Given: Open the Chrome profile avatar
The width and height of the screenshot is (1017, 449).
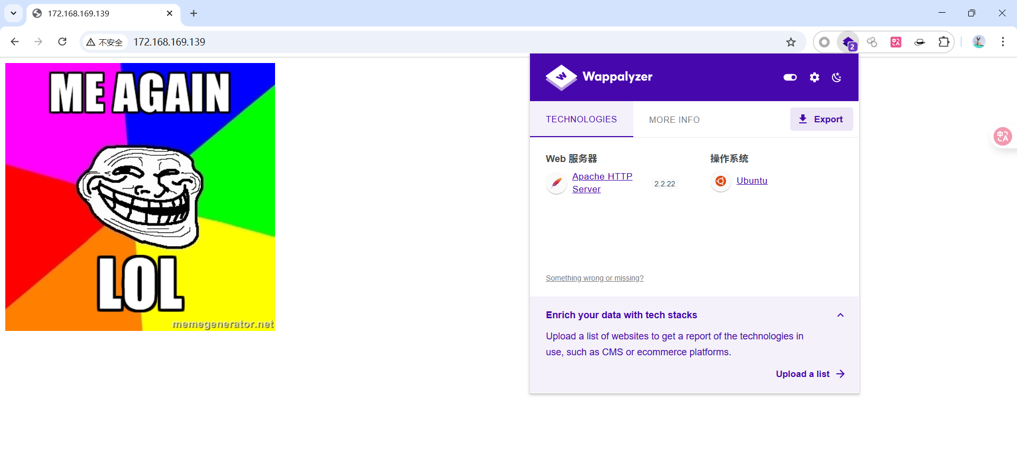Looking at the screenshot, I should point(979,42).
